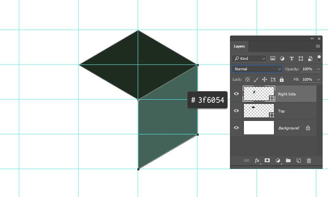Image resolution: width=328 pixels, height=197 pixels.
Task: Filter layers by smart object icon
Action: pyautogui.click(x=310, y=59)
